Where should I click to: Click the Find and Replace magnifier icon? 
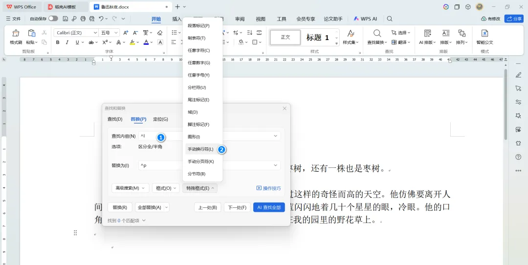[x=377, y=33]
